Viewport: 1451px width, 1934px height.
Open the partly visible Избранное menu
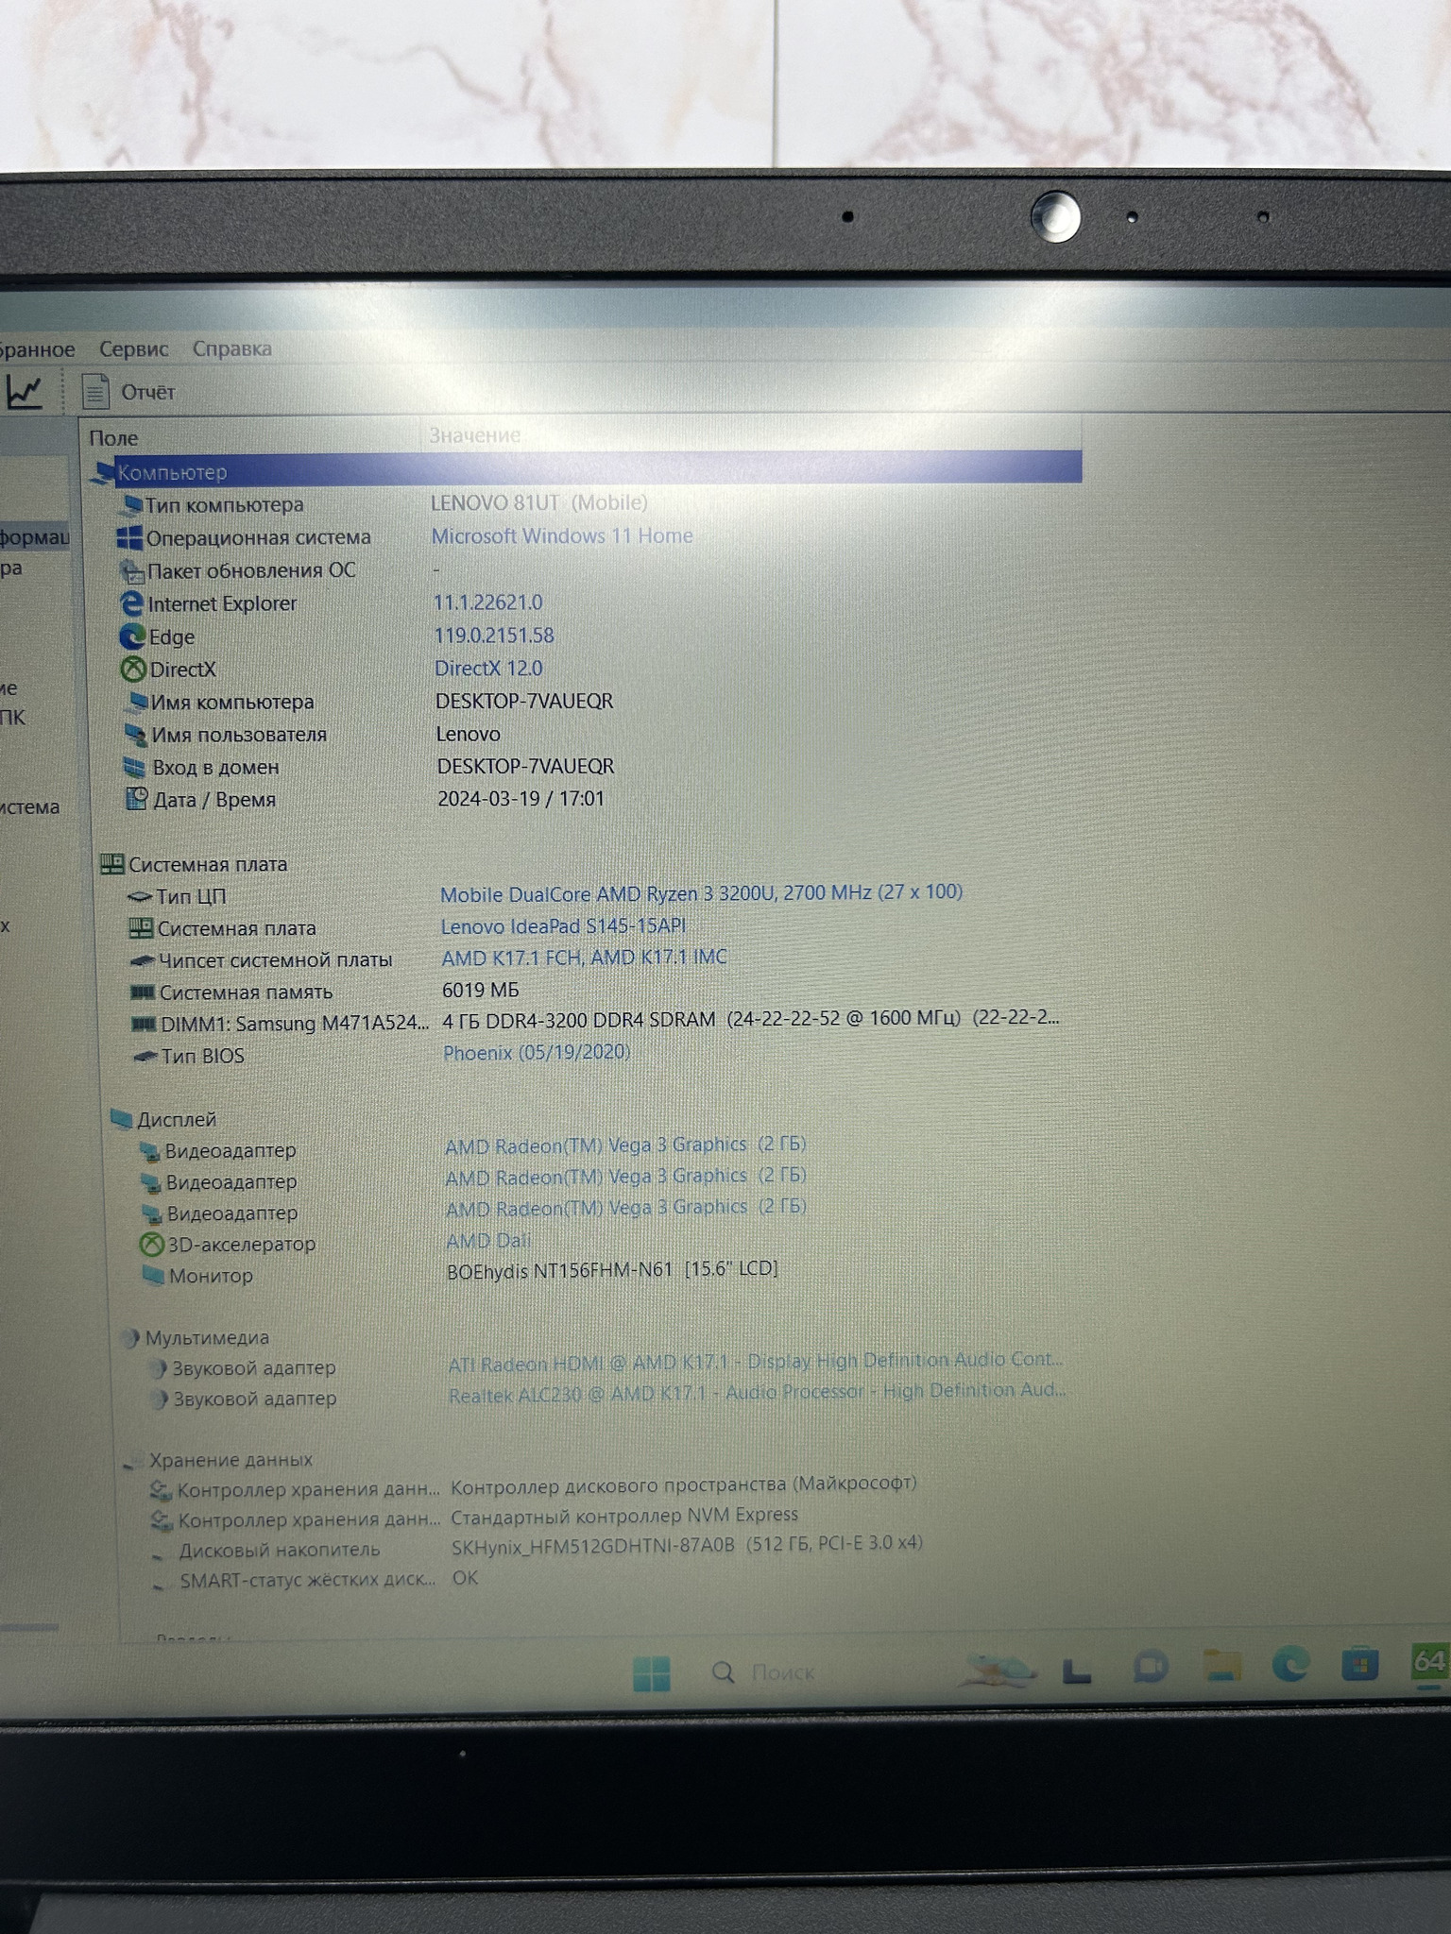[37, 349]
